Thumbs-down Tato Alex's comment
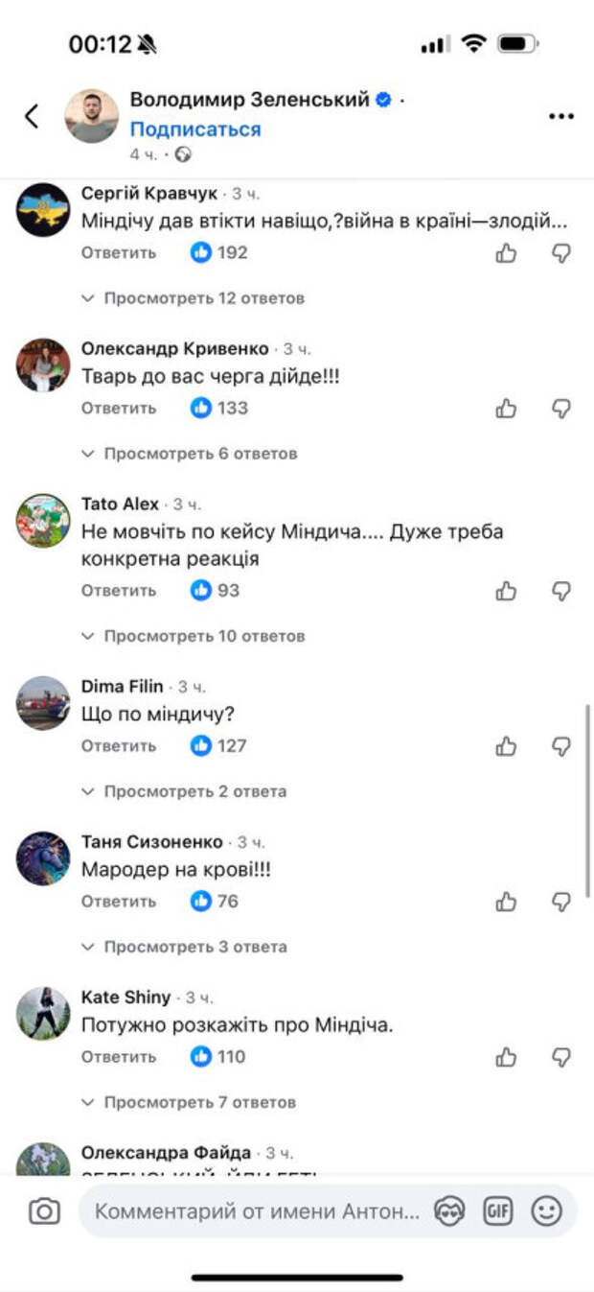Image resolution: width=594 pixels, height=1292 pixels. point(561,591)
